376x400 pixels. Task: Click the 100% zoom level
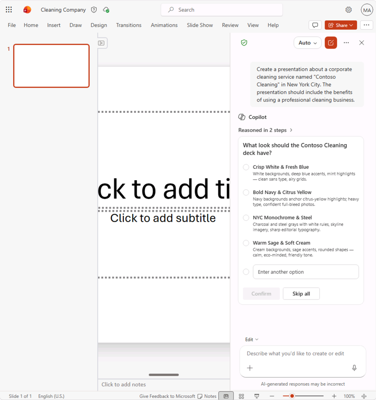[x=349, y=396]
